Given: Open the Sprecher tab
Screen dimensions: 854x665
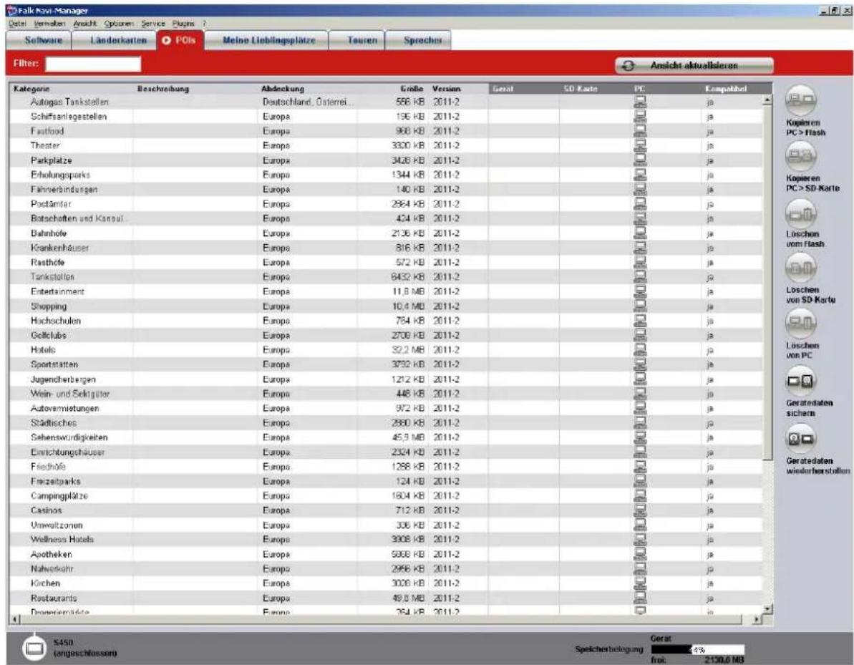Looking at the screenshot, I should point(418,40).
